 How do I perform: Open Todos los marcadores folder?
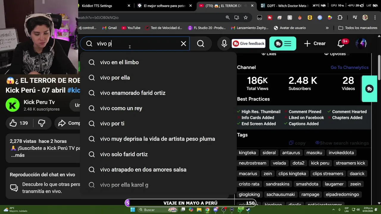click(x=358, y=28)
